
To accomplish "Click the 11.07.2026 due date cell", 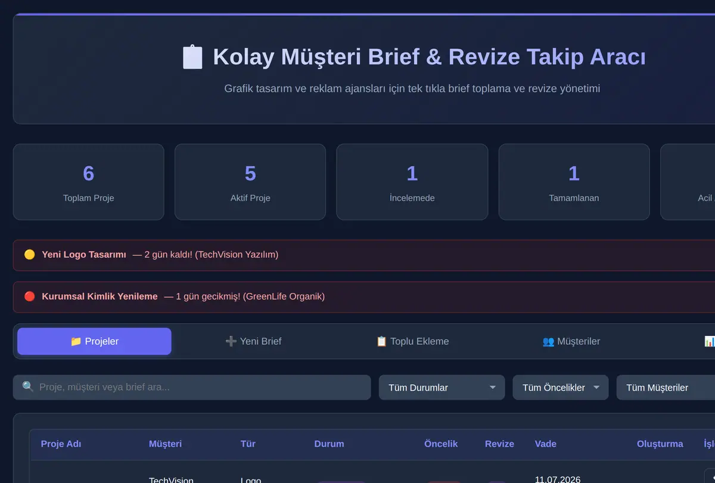I will (558, 479).
